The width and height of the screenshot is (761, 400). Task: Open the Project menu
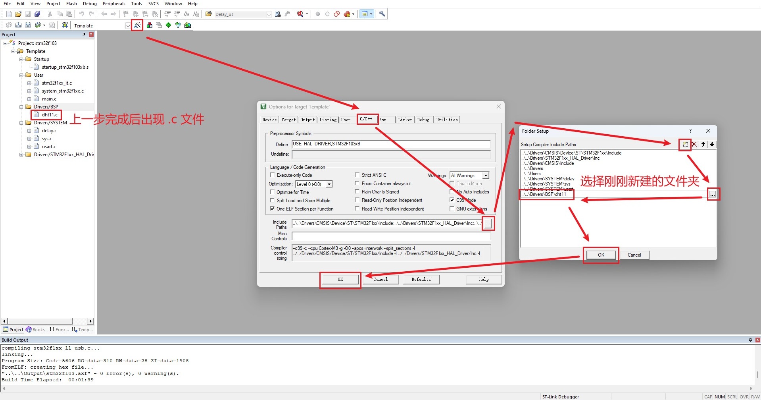pos(53,4)
